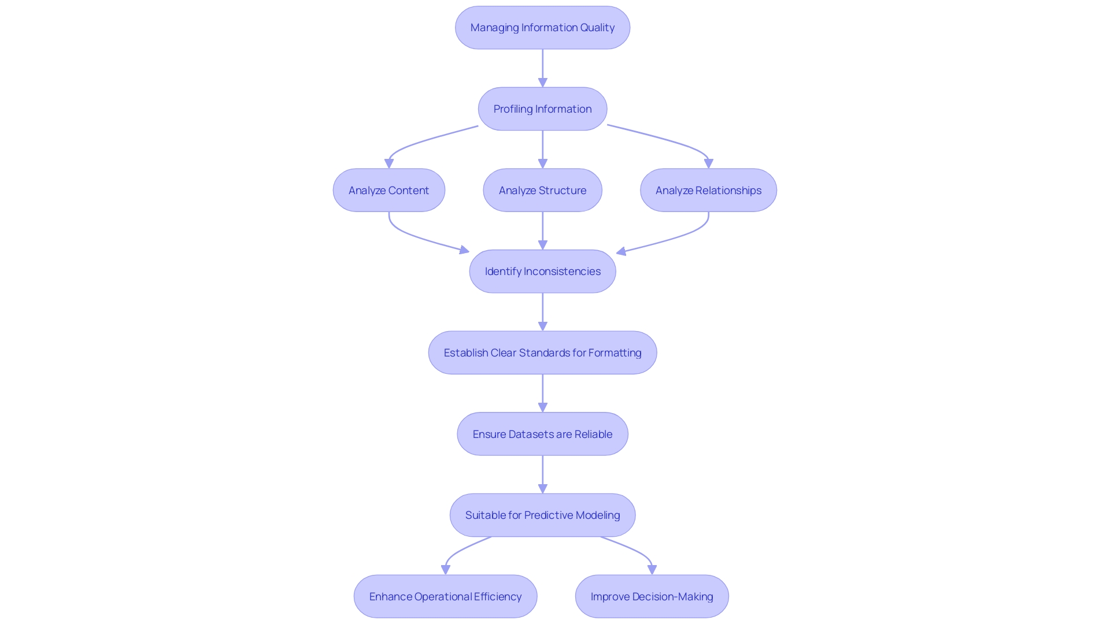Viewport: 1110px width, 624px height.
Task: Click the Analyze Relationships node
Action: tap(708, 190)
